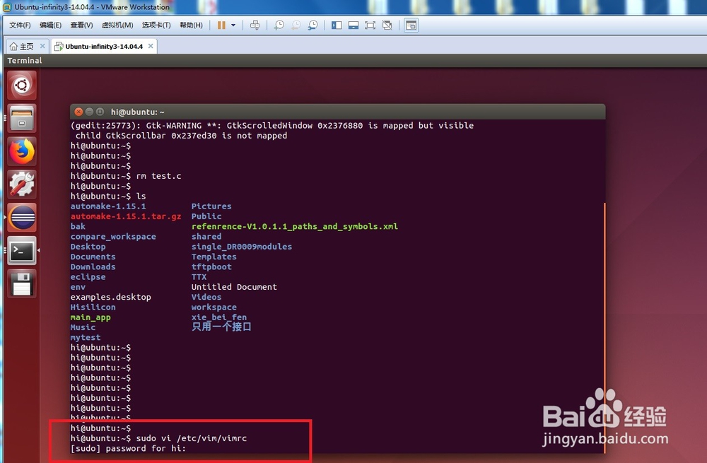Click the sudo password prompt line
Image resolution: width=707 pixels, height=463 pixels.
pos(128,448)
